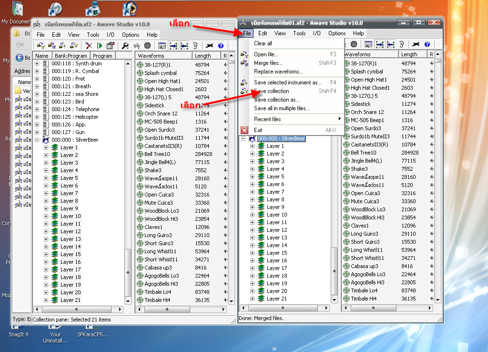This screenshot has width=488, height=352.
Task: Click Save collection icon in left window toolbar
Action: (x=74, y=45)
